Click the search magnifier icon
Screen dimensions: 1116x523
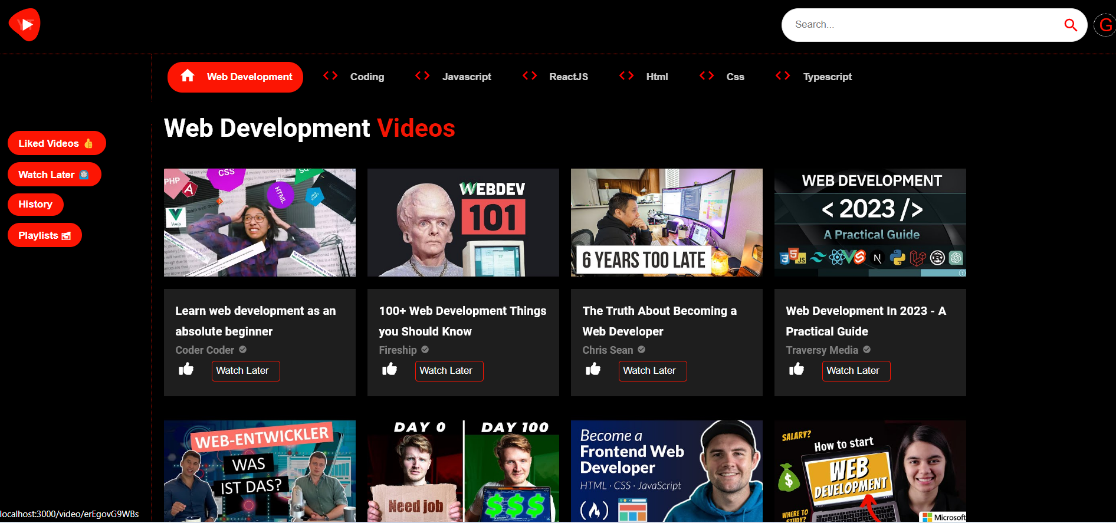[1071, 25]
